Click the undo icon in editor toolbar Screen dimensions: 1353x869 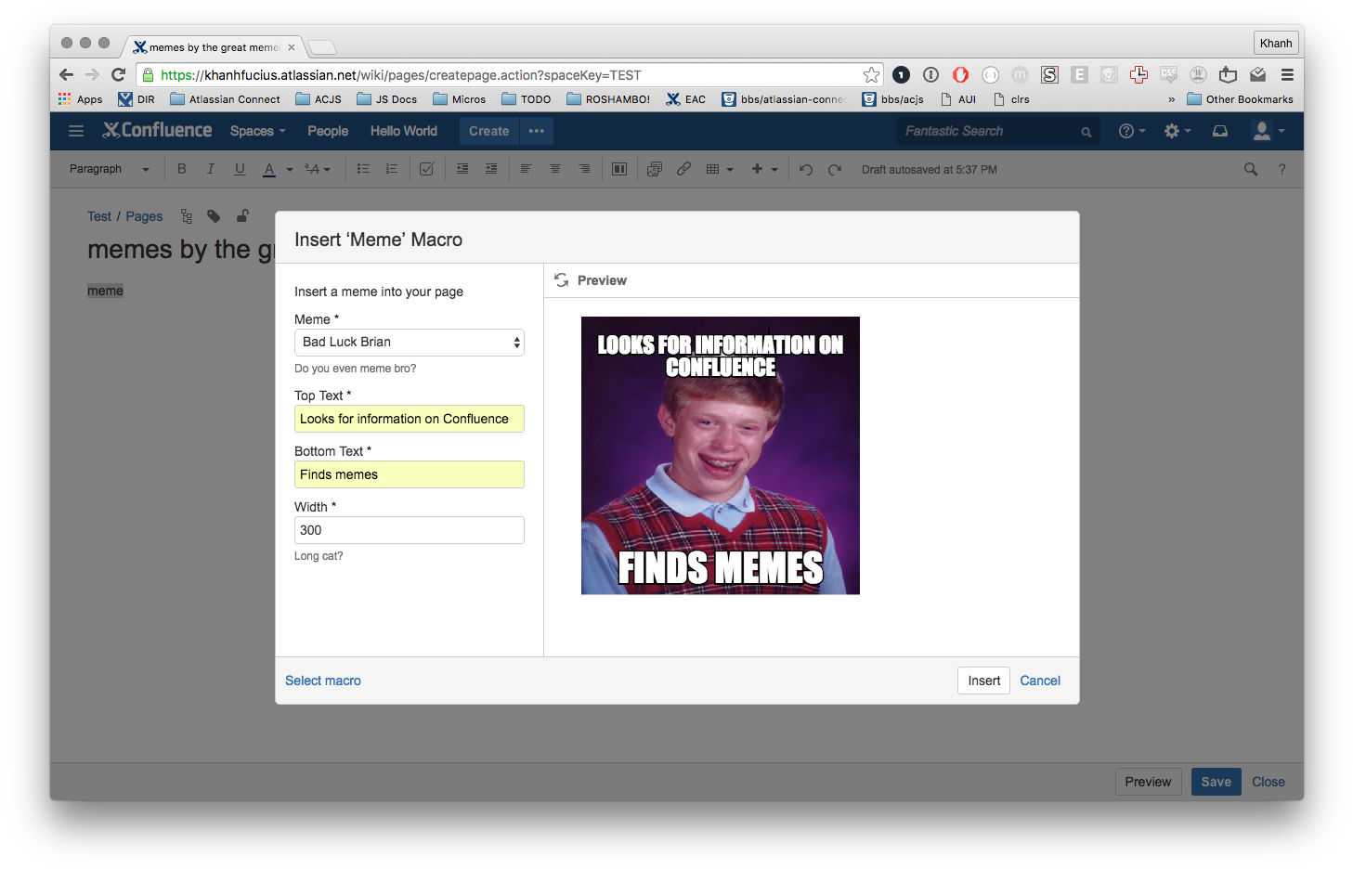click(x=805, y=169)
